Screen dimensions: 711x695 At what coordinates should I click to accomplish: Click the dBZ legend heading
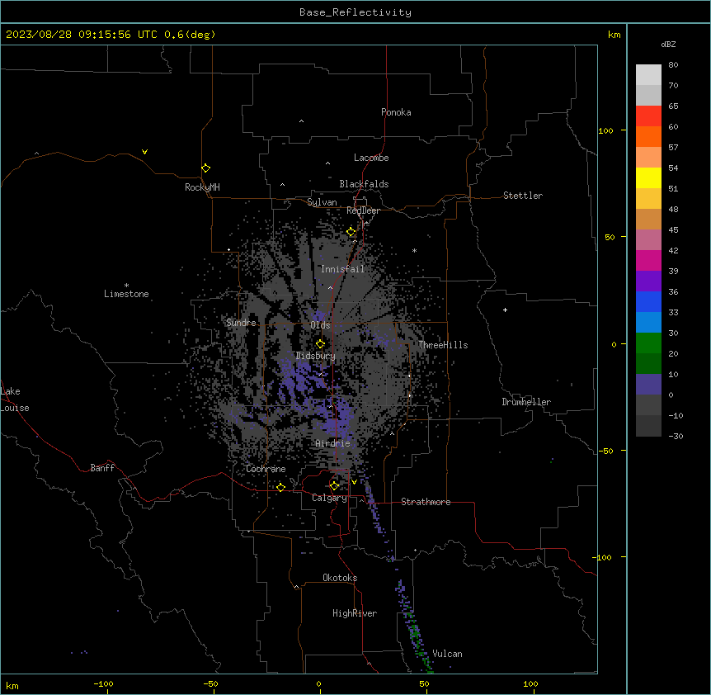click(x=668, y=45)
